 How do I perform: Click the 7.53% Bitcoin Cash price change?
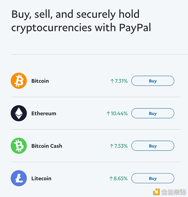[121, 146]
